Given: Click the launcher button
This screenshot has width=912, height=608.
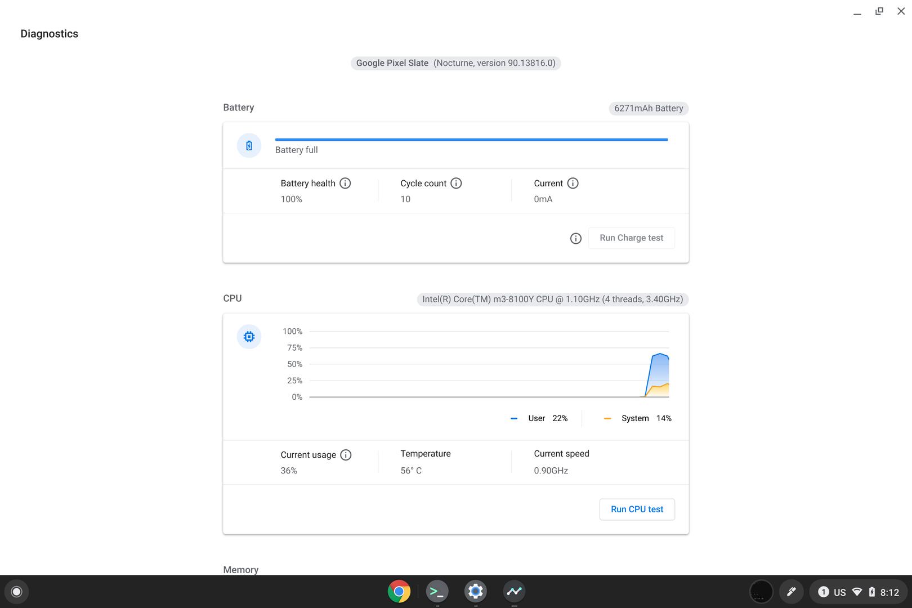Looking at the screenshot, I should pyautogui.click(x=16, y=592).
